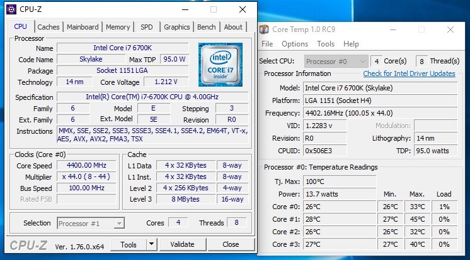The image size is (470, 260).
Task: Follow the Check for Intel Driver Updates link
Action: coord(409,73)
